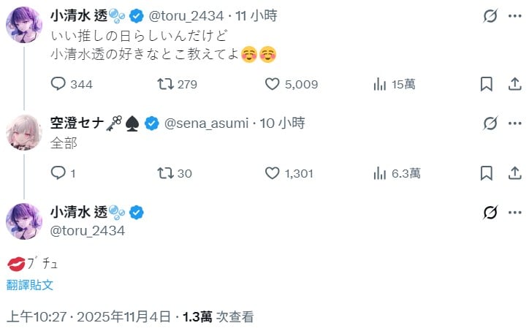532x331 pixels.
Task: Bookmark 小清水 透's first post
Action: point(486,85)
